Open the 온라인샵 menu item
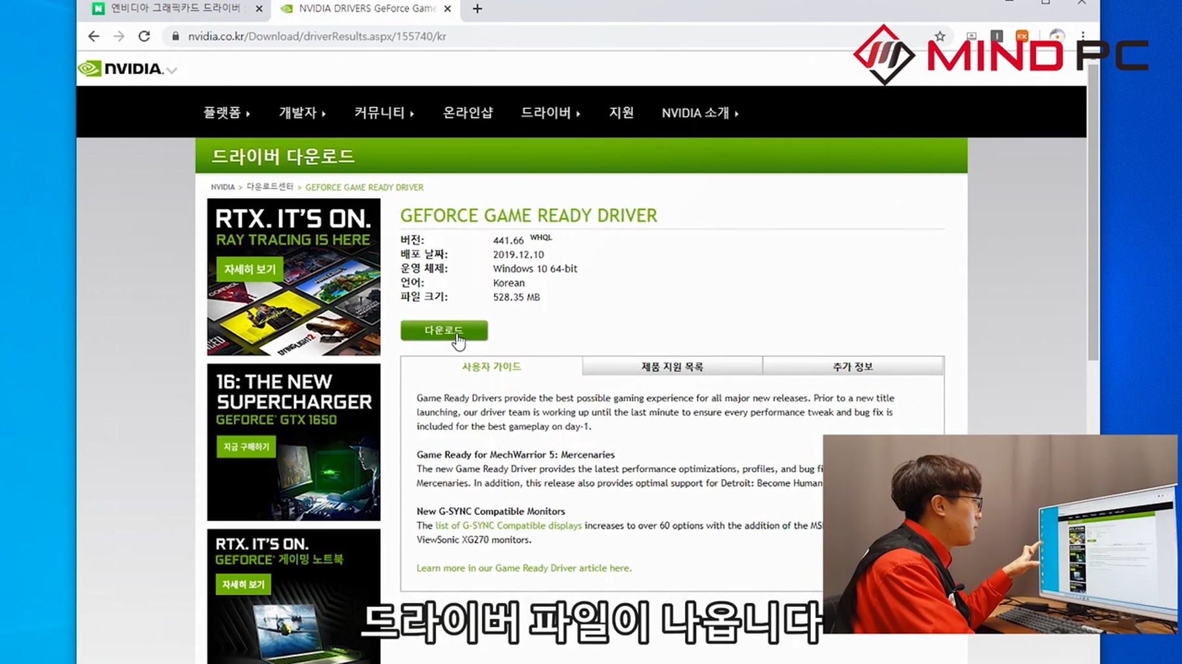1182x664 pixels. click(468, 113)
